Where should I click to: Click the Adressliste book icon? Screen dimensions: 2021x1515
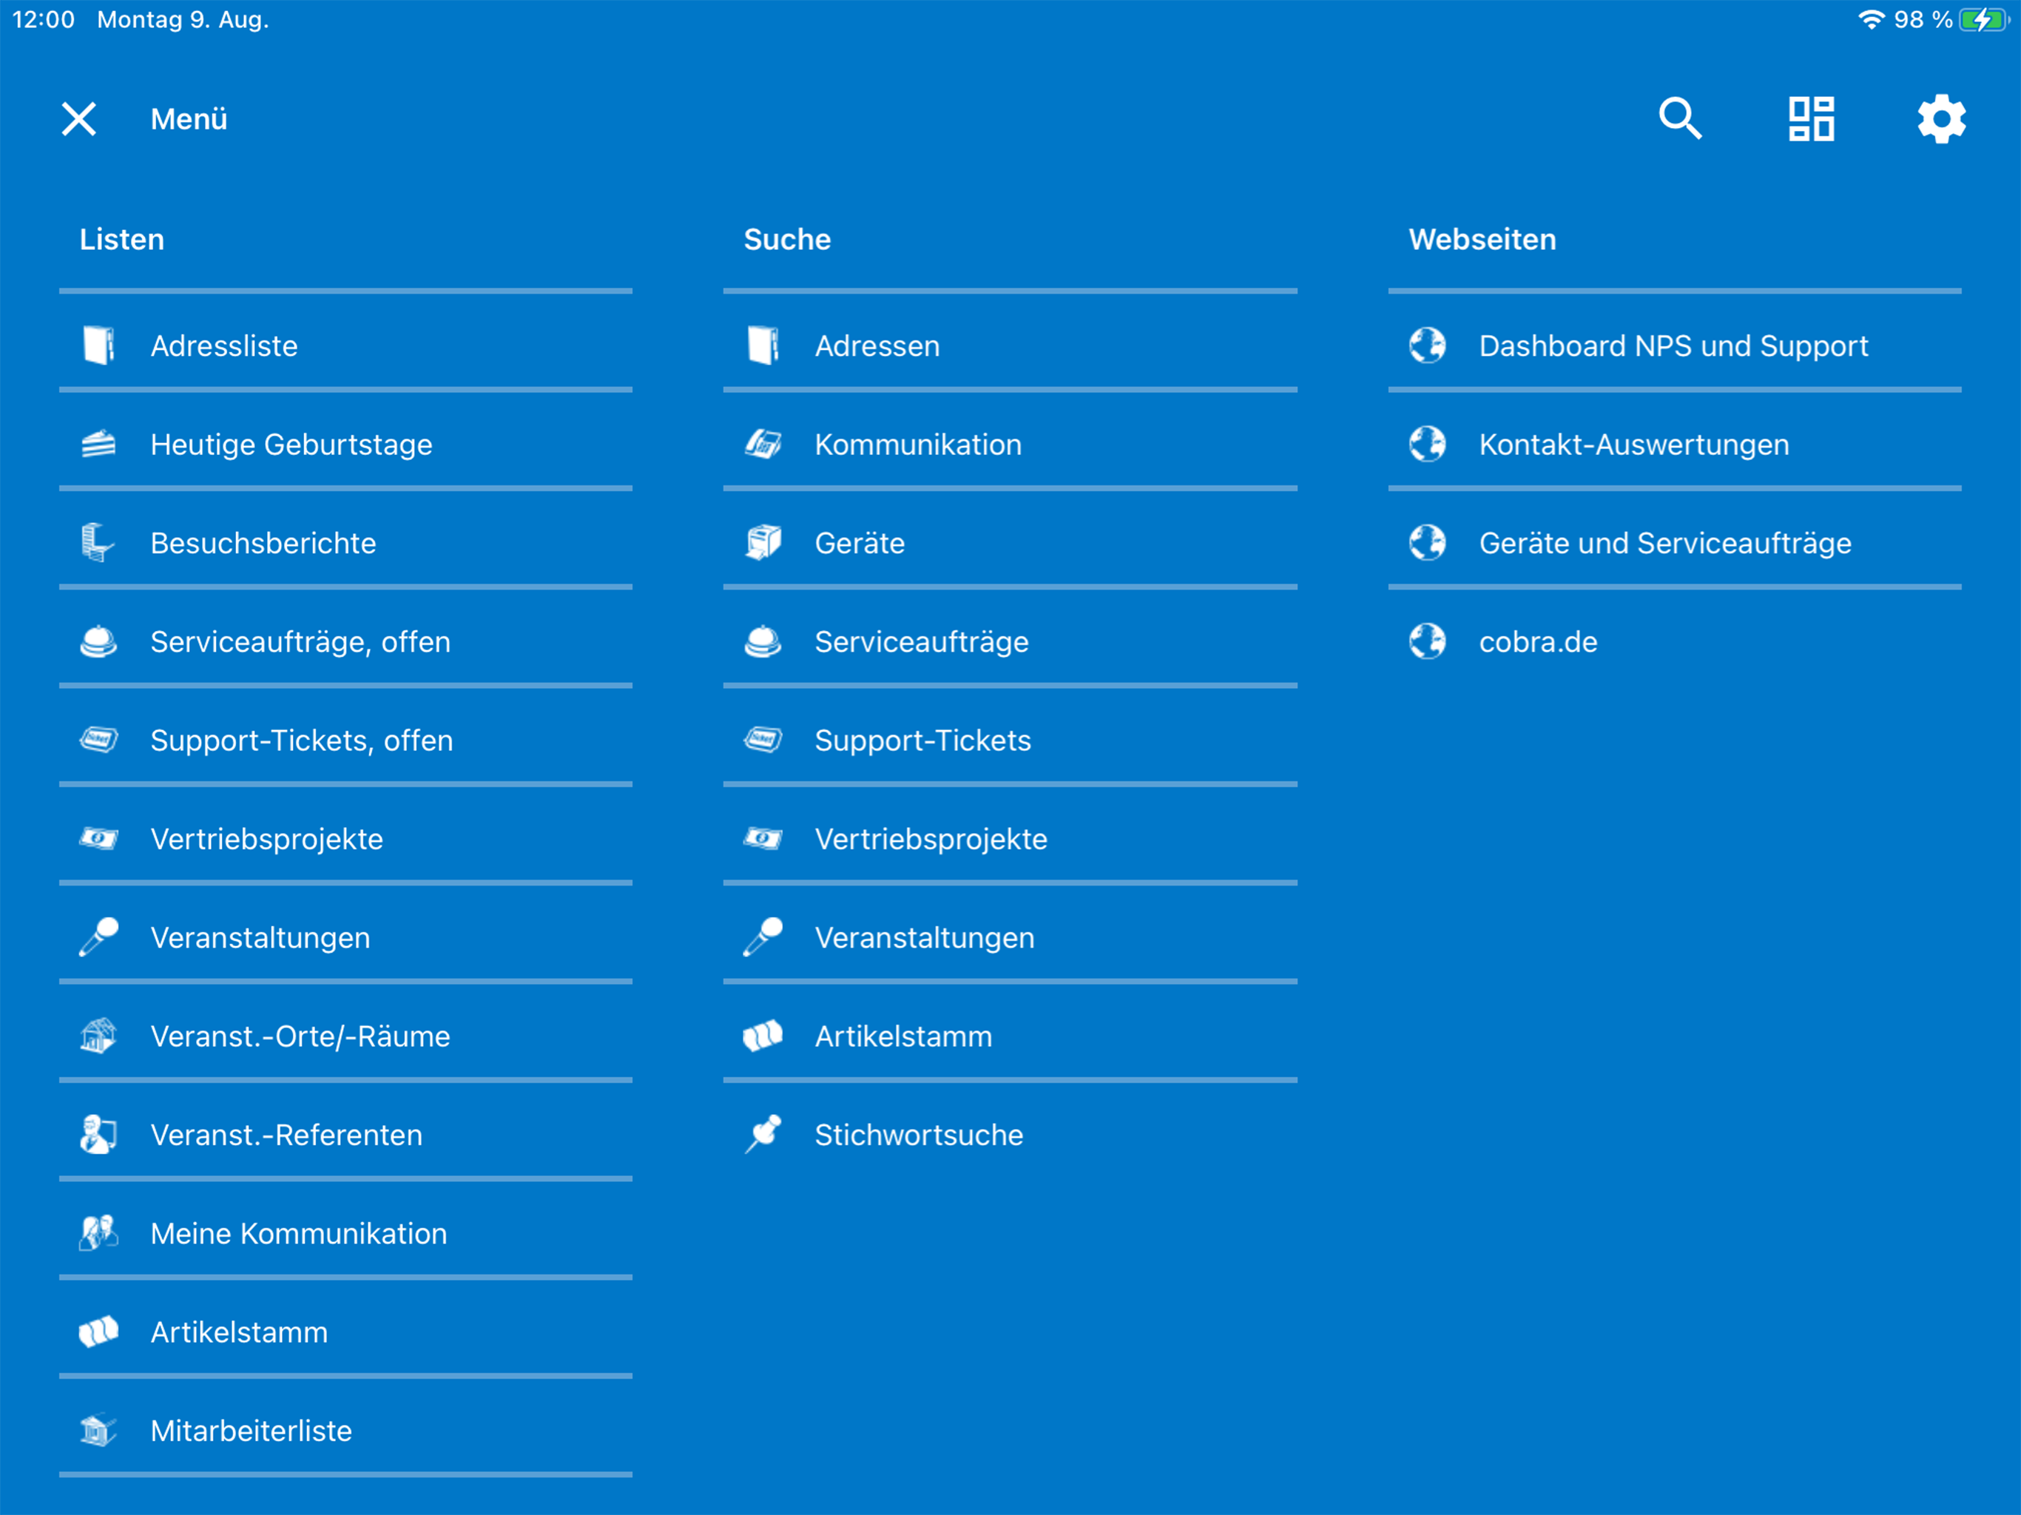[x=98, y=345]
